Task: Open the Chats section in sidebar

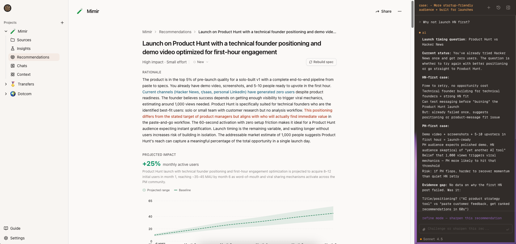Action: coord(22,66)
